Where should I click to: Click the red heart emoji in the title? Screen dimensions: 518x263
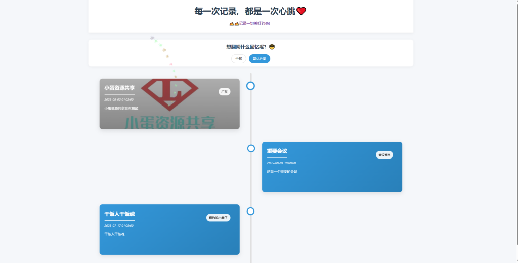tap(301, 11)
